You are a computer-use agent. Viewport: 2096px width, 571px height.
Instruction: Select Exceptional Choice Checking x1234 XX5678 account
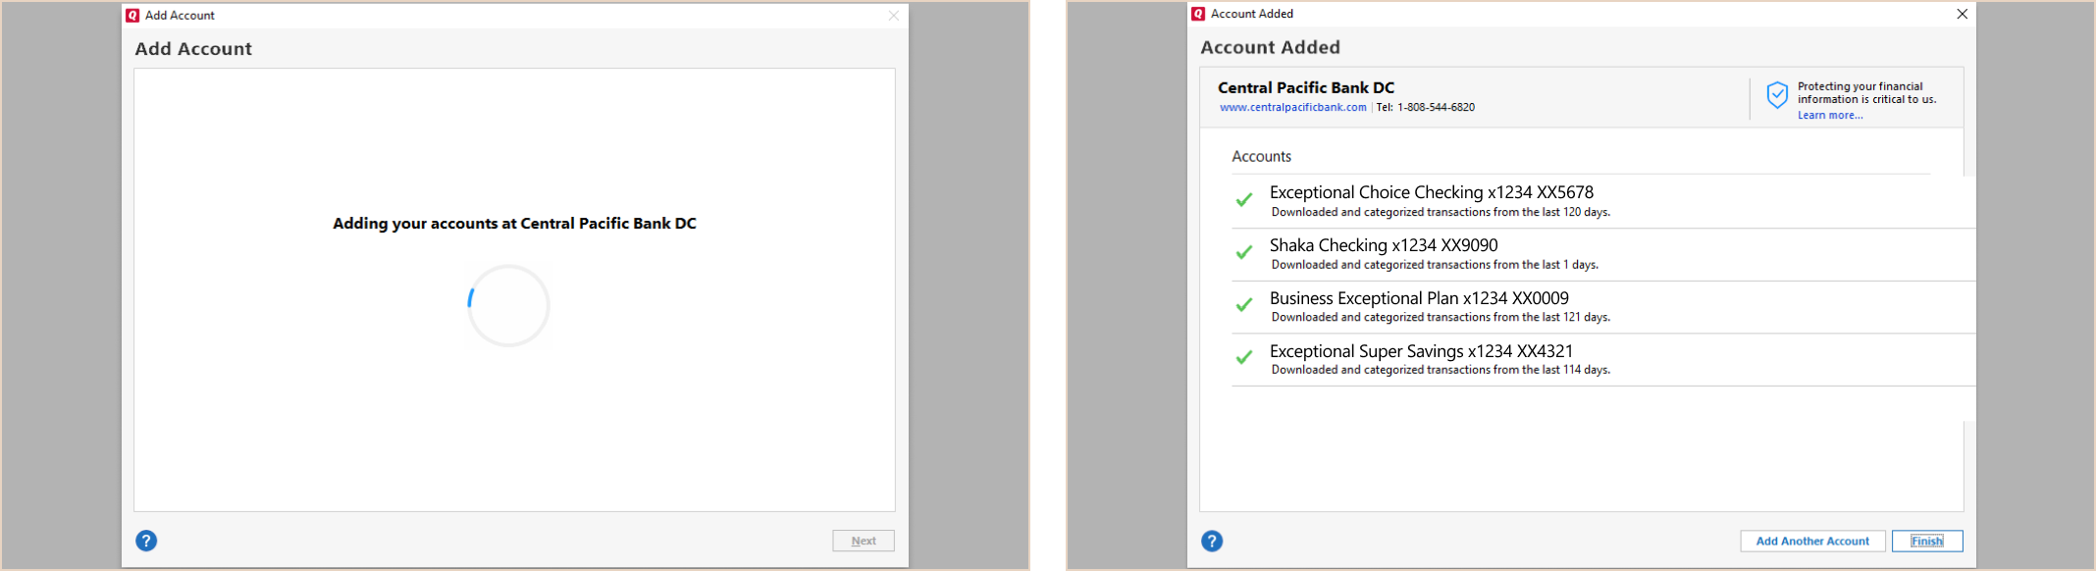tap(1603, 201)
